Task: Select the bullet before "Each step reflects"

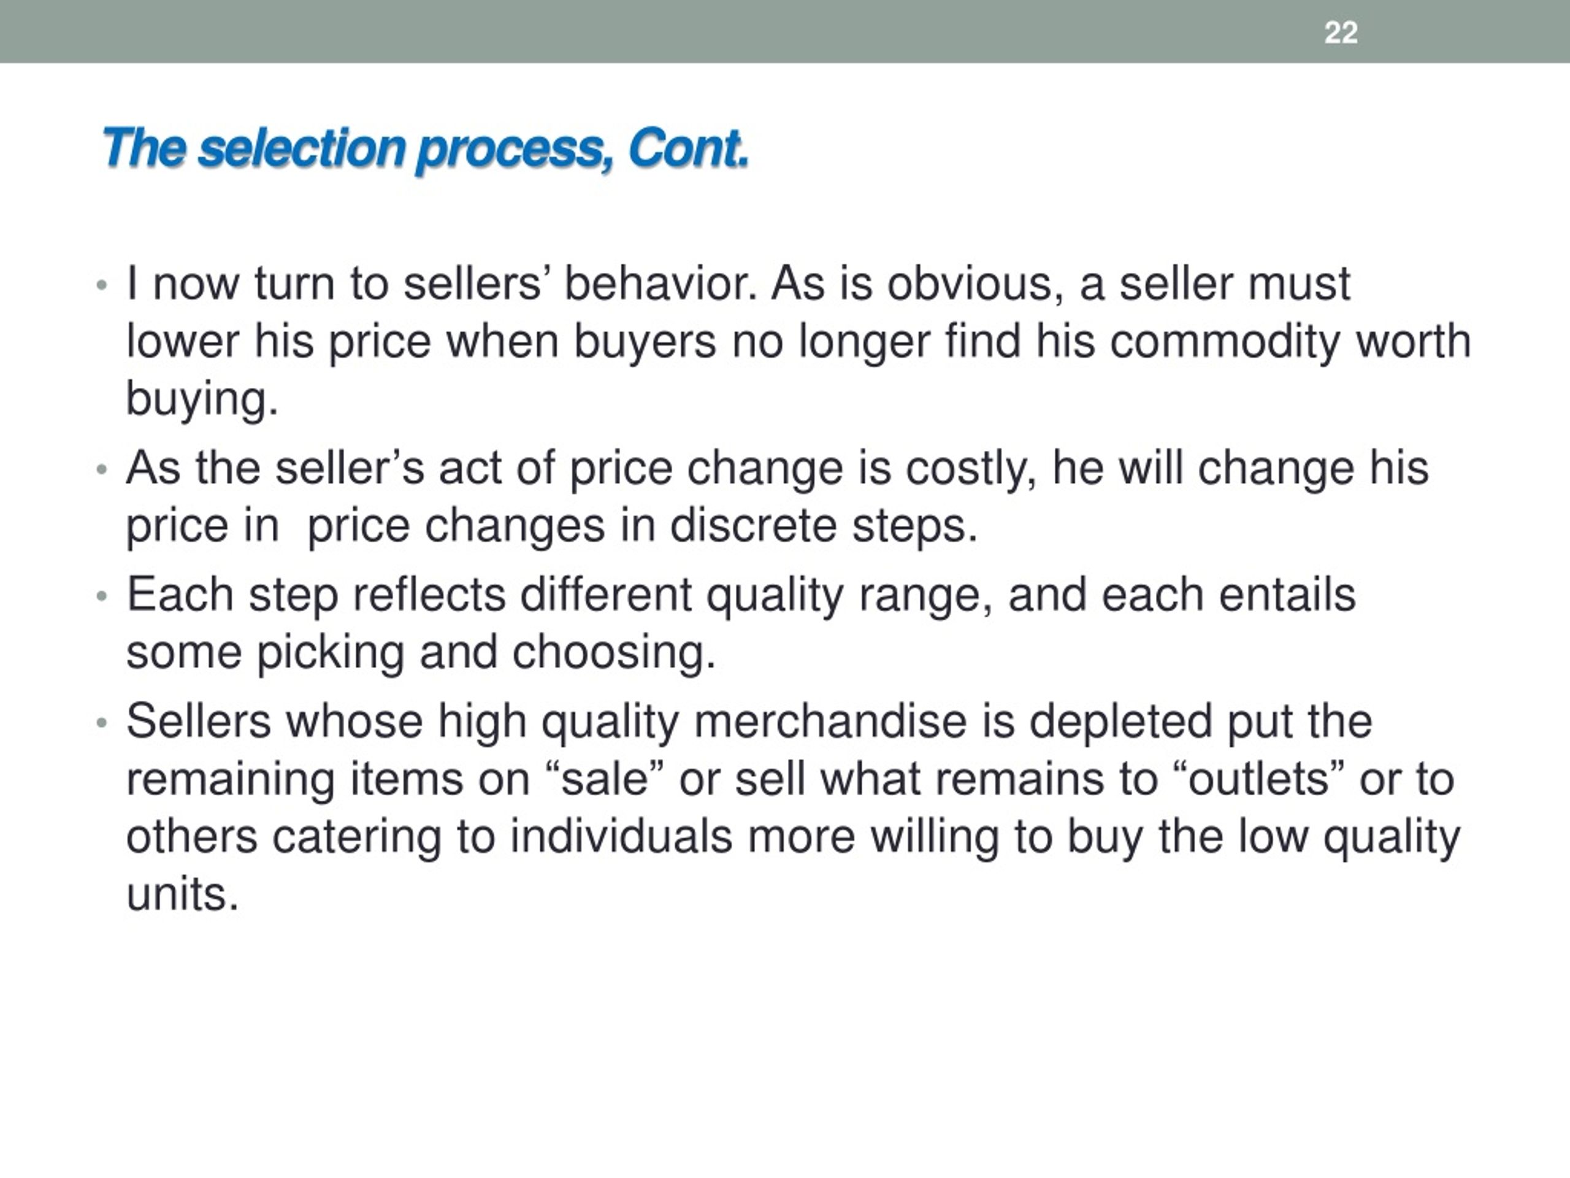Action: (101, 596)
